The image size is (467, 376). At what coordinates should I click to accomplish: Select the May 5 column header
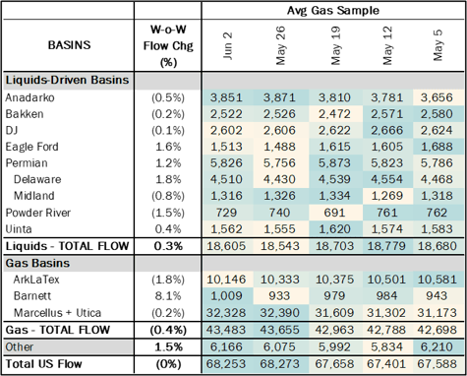(x=438, y=45)
